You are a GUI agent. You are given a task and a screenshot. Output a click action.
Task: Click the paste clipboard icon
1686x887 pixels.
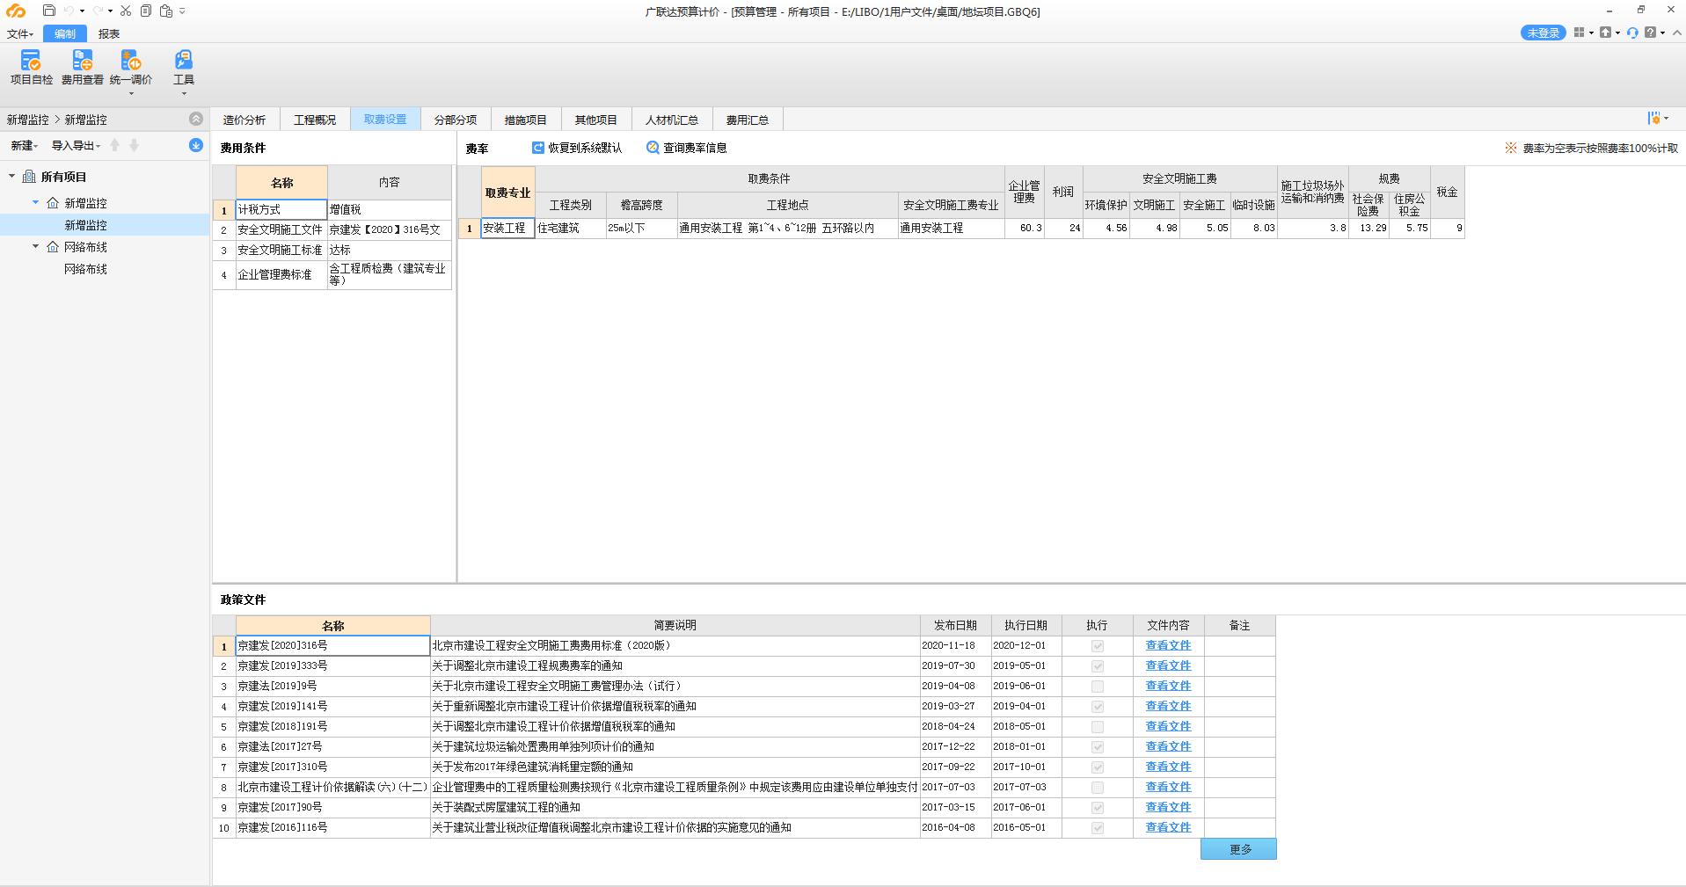coord(166,11)
